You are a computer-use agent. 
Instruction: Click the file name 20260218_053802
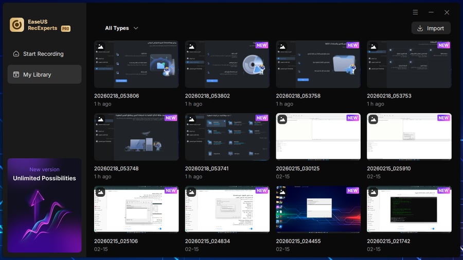coord(207,96)
